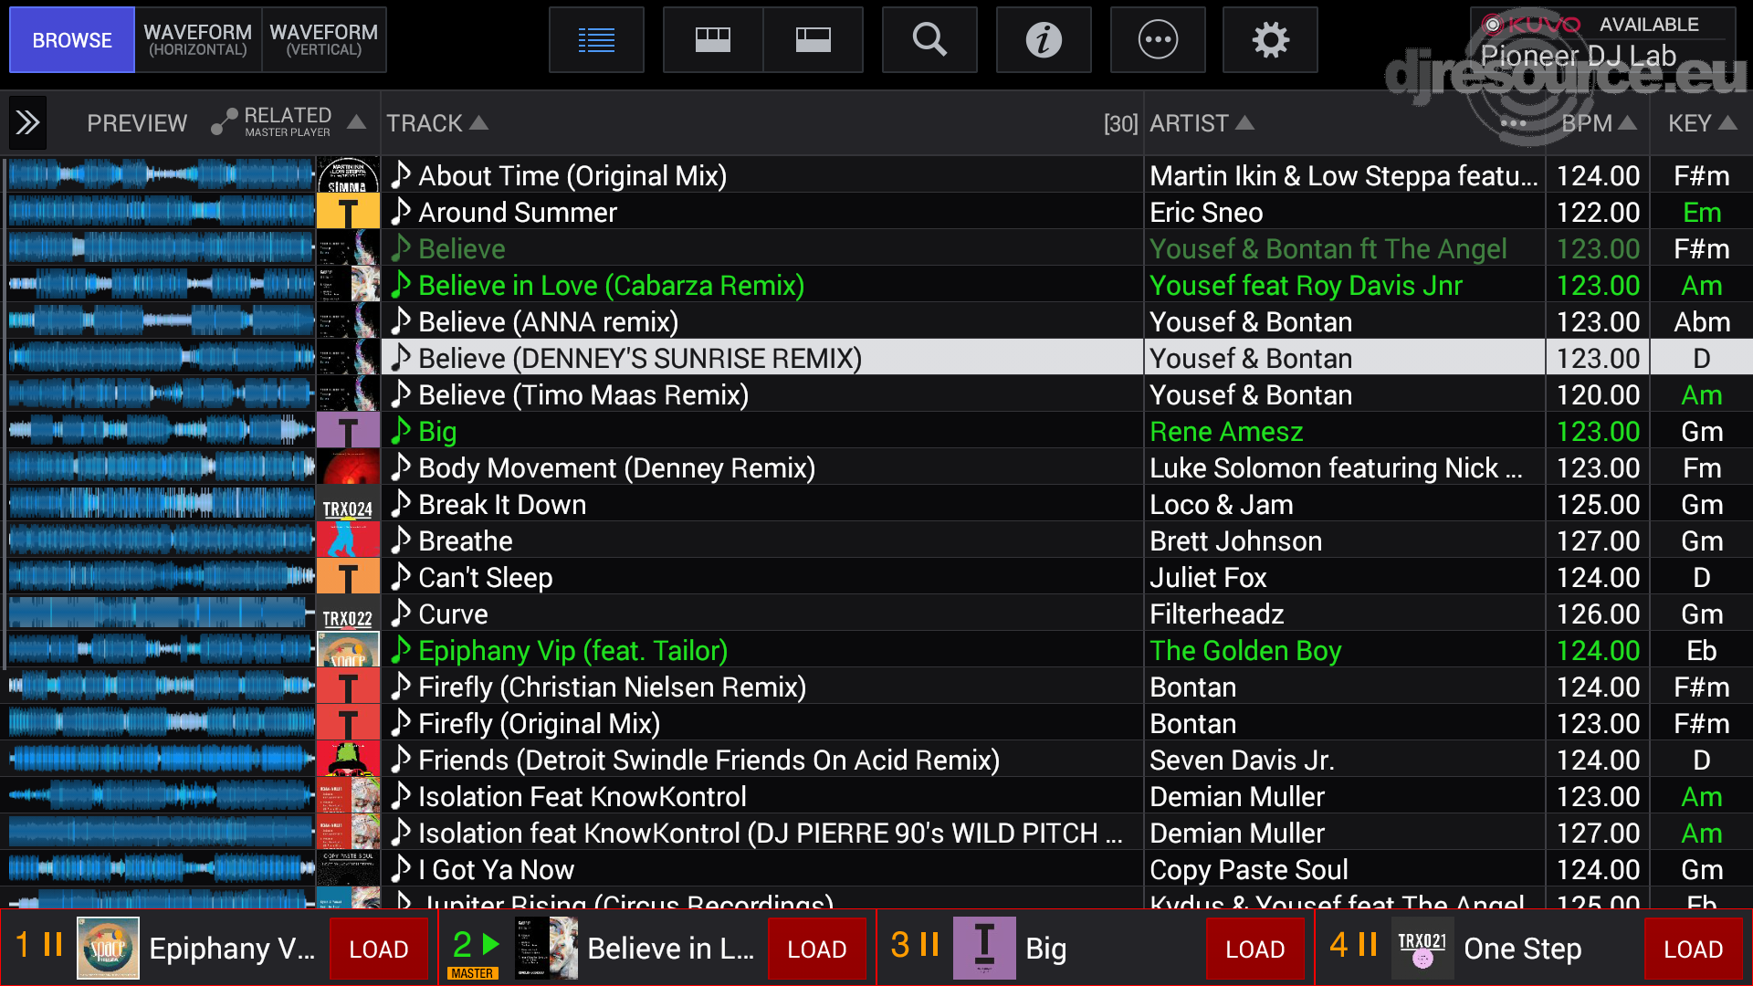The height and width of the screenshot is (986, 1753).
Task: Select Firefly (Original Mix)
Action: tap(539, 723)
